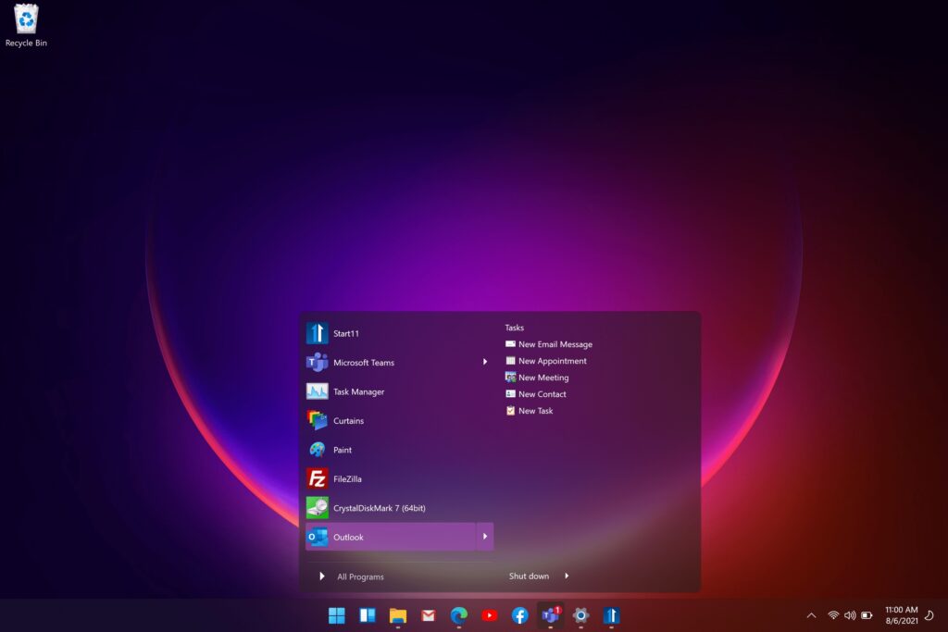Choose New Email Message task

tap(549, 344)
